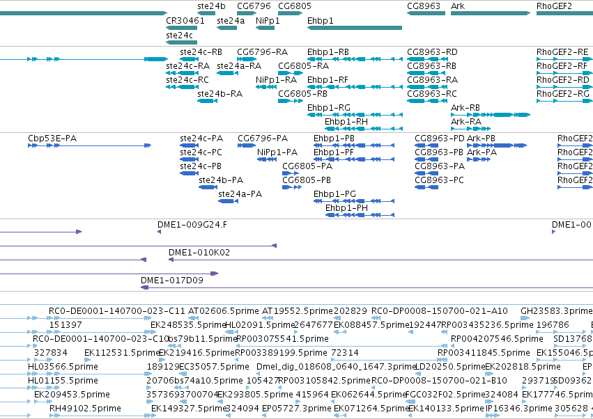
Task: Select transcript Ehbp1-RG
Action: tap(329, 108)
